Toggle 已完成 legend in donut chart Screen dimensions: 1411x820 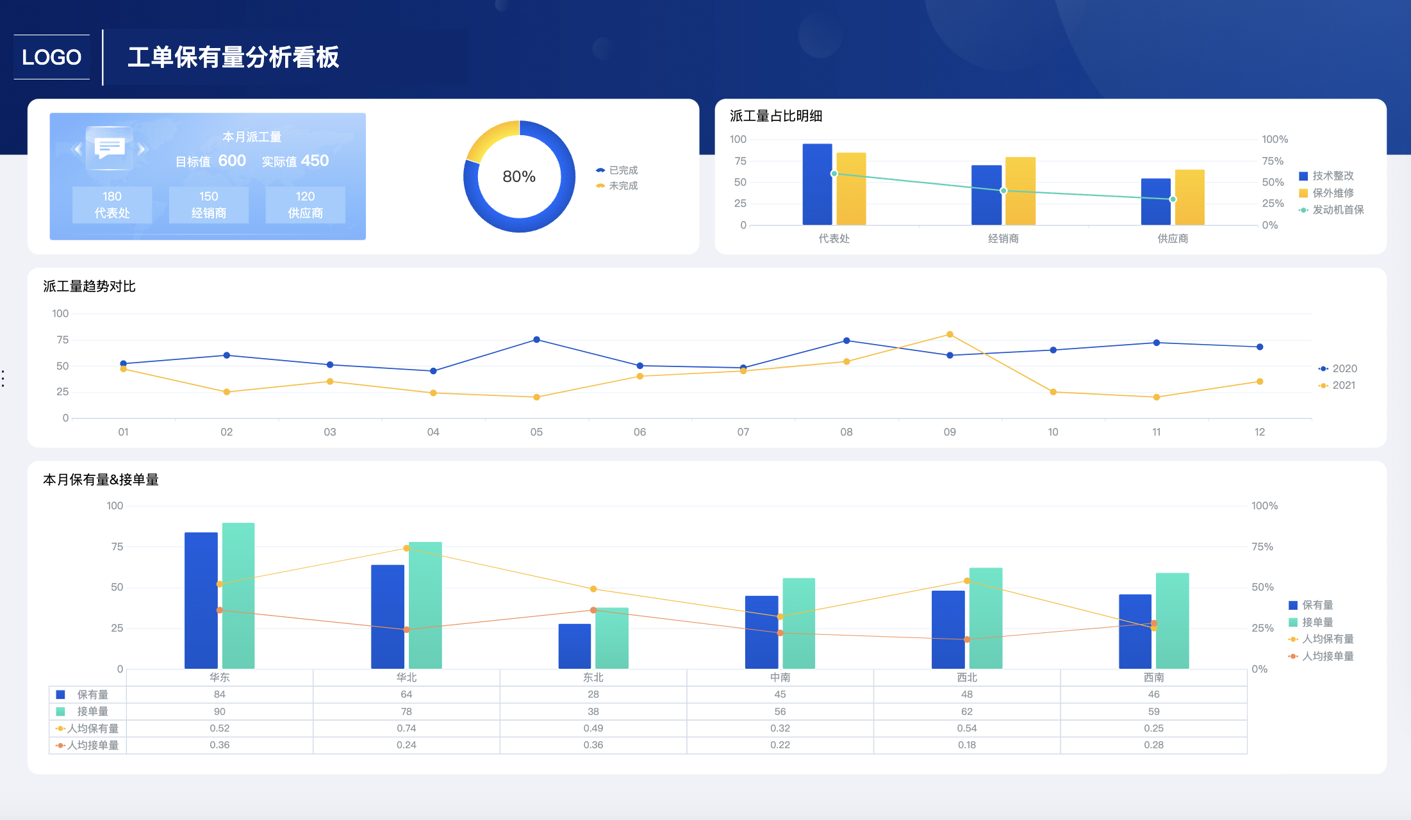pyautogui.click(x=616, y=170)
